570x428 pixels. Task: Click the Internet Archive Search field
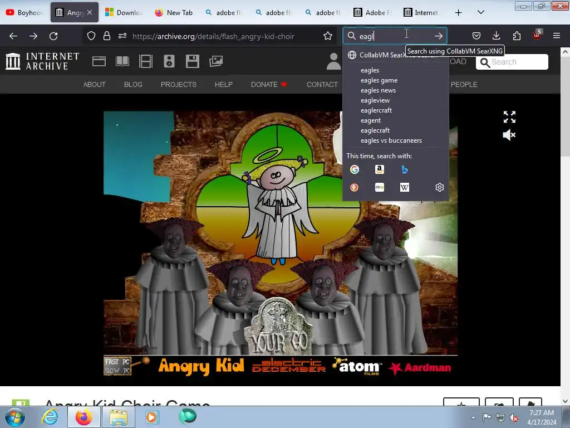coord(512,62)
